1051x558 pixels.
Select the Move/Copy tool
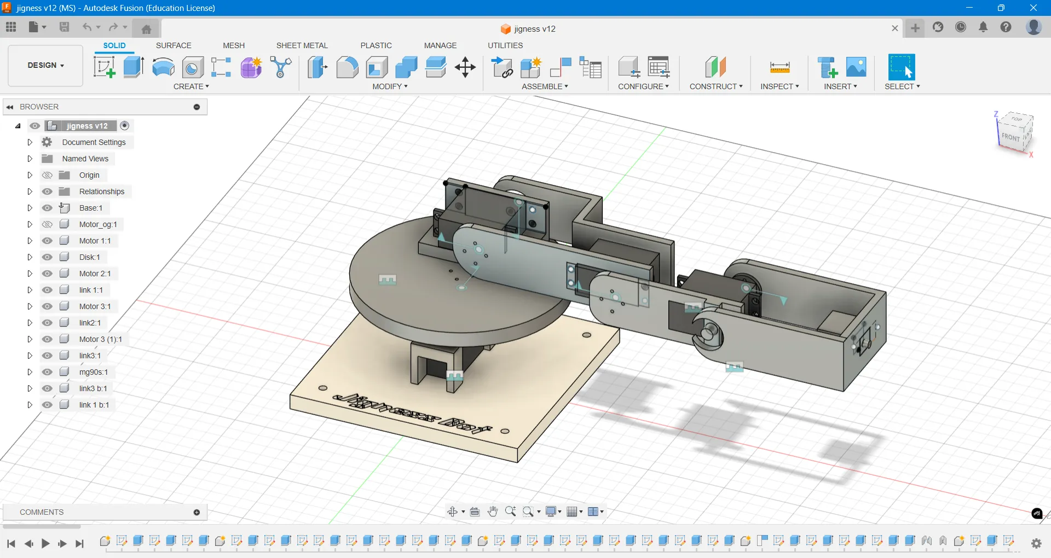tap(465, 67)
